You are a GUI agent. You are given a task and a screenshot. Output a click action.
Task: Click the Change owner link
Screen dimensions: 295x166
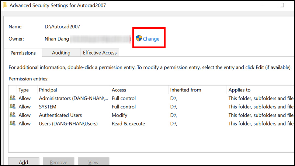click(x=151, y=39)
